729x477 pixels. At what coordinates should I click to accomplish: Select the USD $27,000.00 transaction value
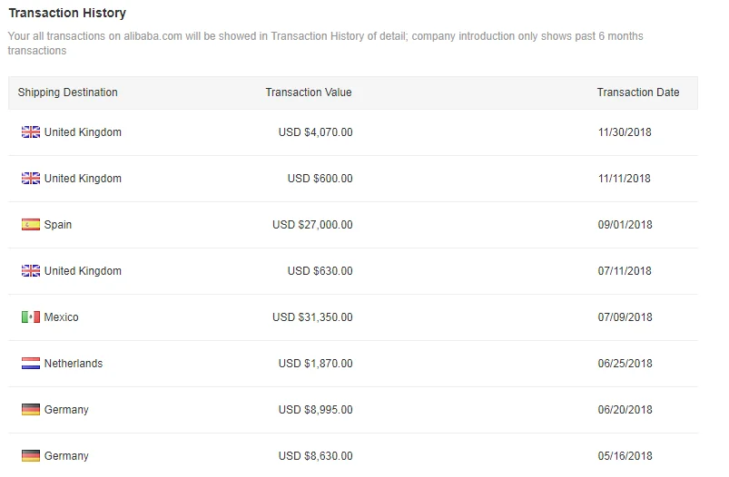[x=312, y=225]
